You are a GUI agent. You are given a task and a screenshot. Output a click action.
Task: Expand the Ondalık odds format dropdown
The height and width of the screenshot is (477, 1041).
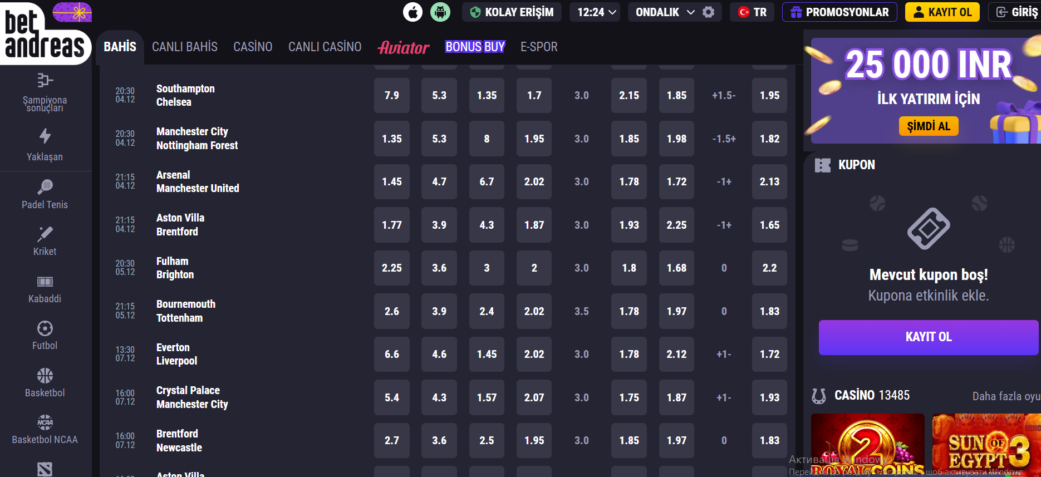tap(665, 12)
